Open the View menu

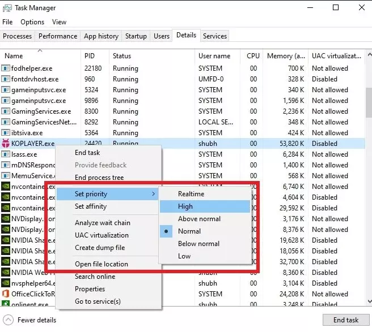[59, 22]
